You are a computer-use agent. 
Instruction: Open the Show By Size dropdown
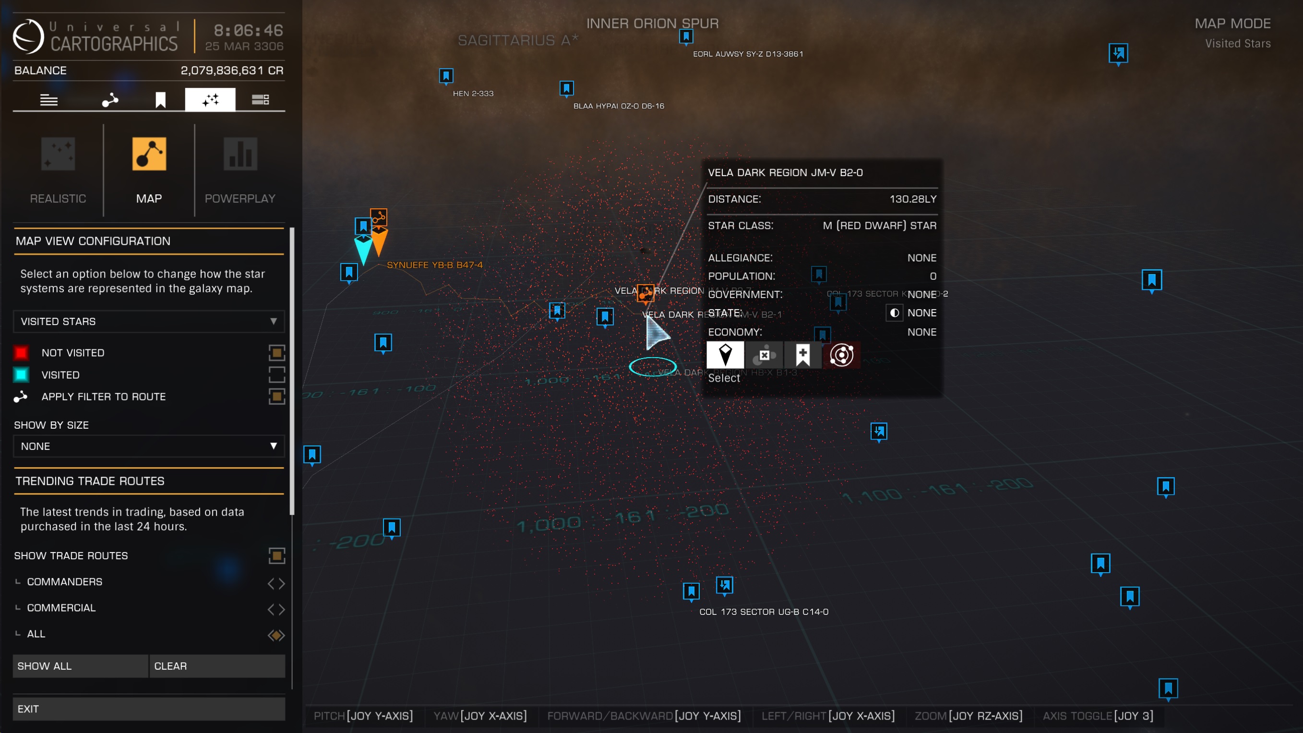click(x=149, y=446)
